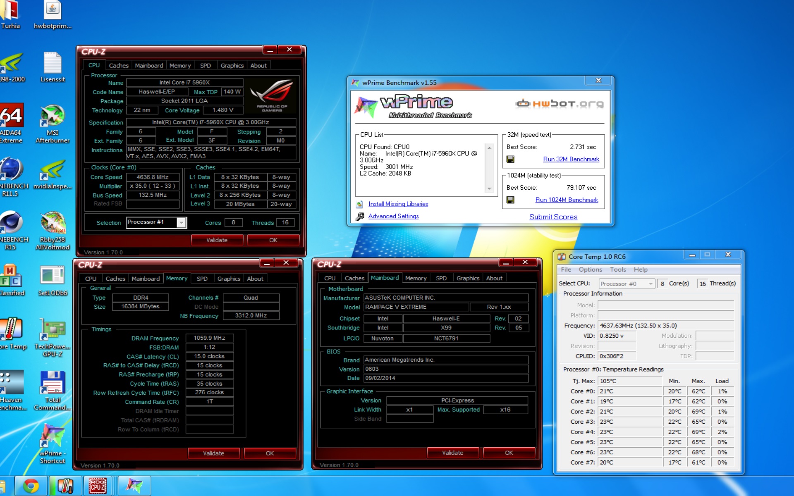Screen dimensions: 794x496
Task: Open the Lisenssit text file icon
Action: click(x=53, y=67)
